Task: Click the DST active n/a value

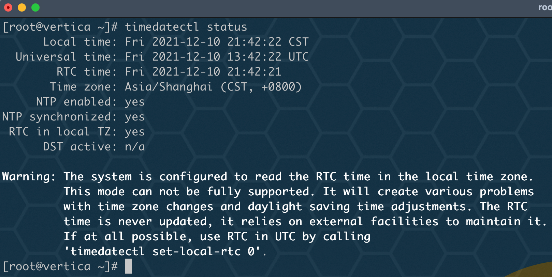Action: (x=135, y=147)
